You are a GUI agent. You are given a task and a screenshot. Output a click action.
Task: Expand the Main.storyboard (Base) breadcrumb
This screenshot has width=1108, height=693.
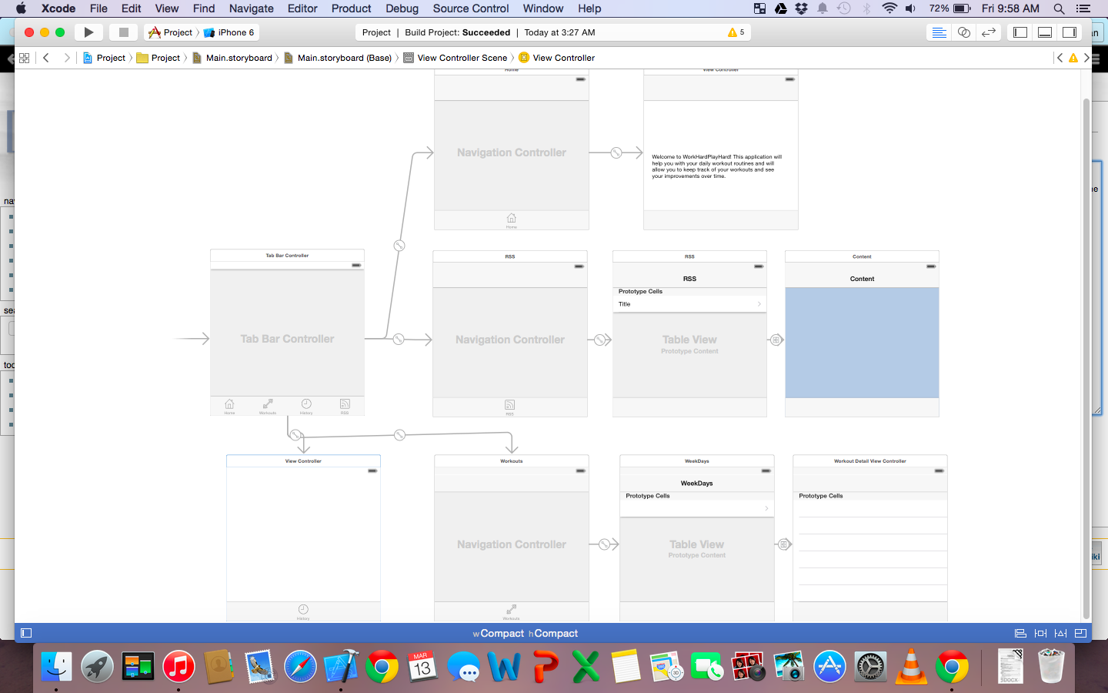point(344,58)
